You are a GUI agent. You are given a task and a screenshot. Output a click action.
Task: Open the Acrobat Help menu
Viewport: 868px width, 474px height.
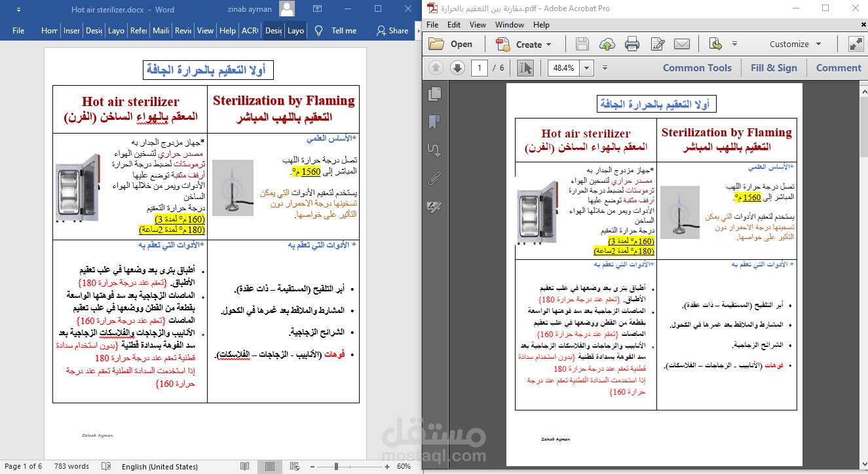(541, 25)
